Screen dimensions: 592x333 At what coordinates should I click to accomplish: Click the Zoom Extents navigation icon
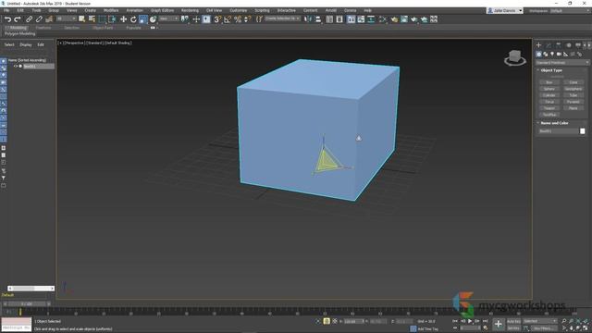pos(578,321)
